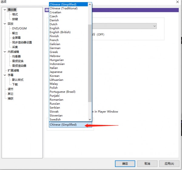This screenshot has height=170, width=182.
Task: Open the 全屏幕 settings page
Action: (16, 38)
